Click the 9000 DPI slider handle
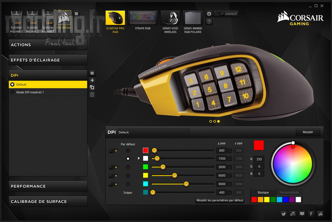Screen dimensions: 332x222 [186, 184]
